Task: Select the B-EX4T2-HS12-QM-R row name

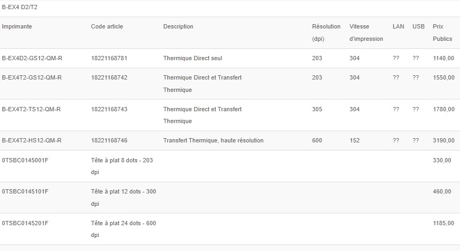Action: click(32, 140)
